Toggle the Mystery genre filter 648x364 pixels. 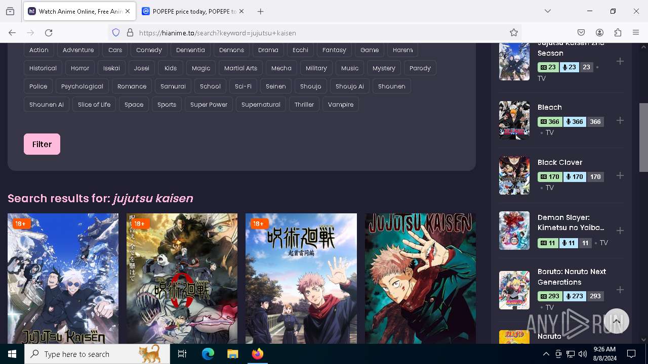click(384, 68)
